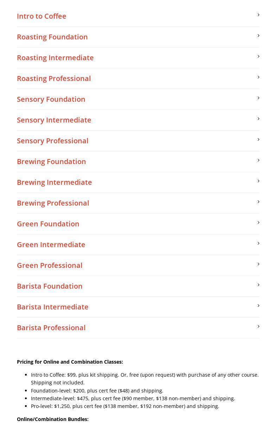Expand the Sensory Foundation accordion
Viewport: 276px width, 427px height.
pos(51,99)
